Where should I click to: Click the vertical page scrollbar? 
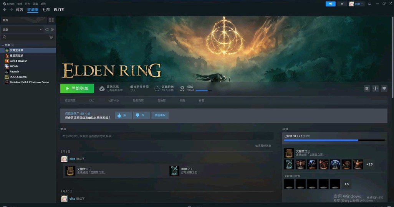point(392,58)
